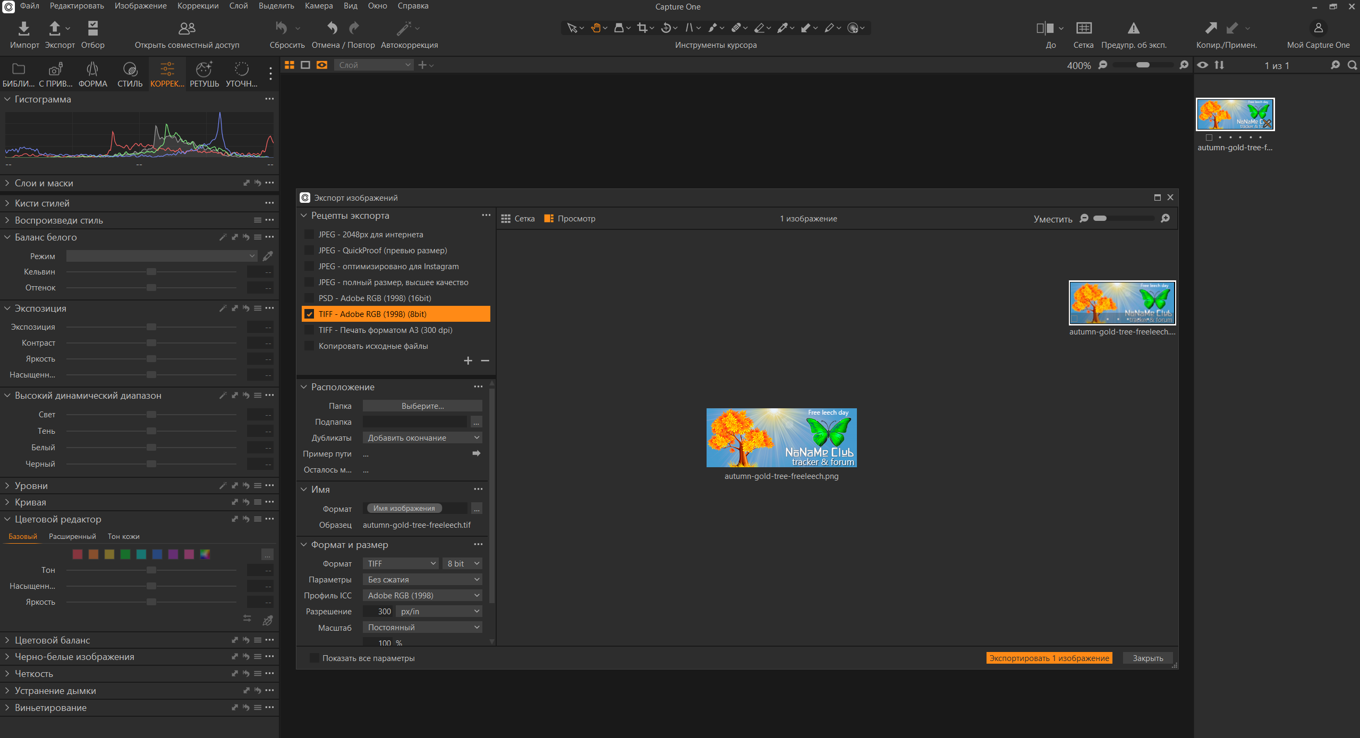Add a new export recipe with plus icon
1360x738 pixels.
click(x=468, y=361)
